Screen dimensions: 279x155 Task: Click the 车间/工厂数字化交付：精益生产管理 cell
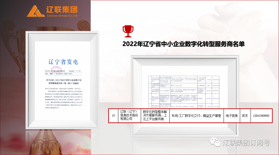196,116
